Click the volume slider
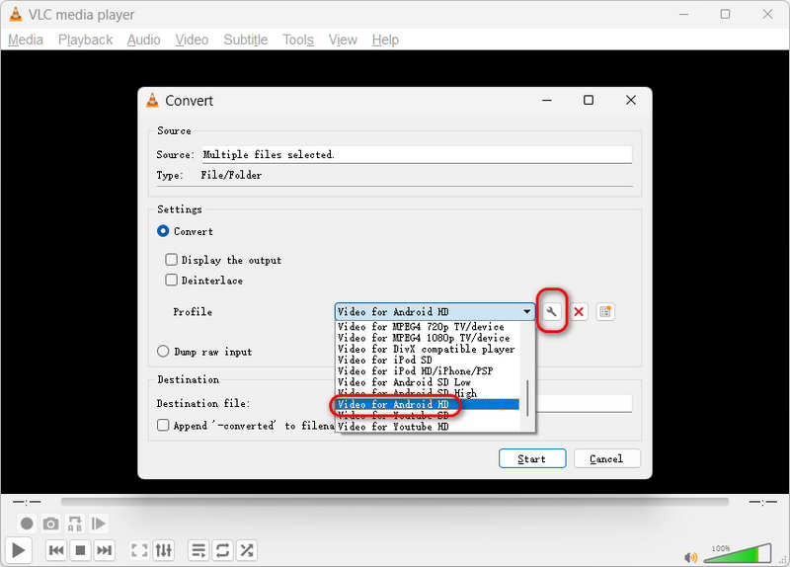Viewport: 790px width, 567px height. pyautogui.click(x=738, y=553)
